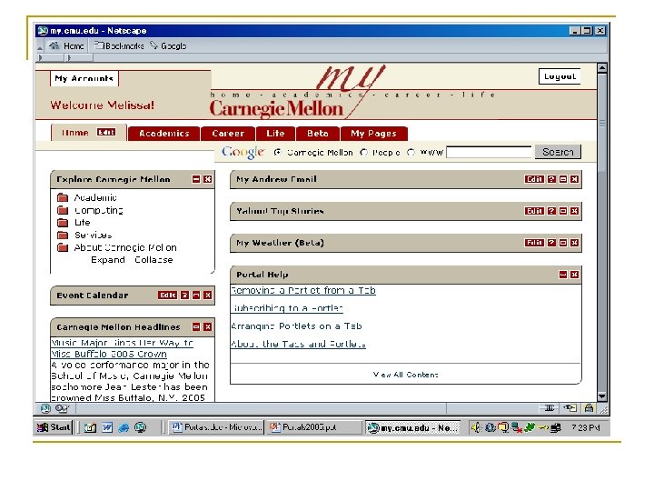Minimize the Carnegie Mellon Headlines portlet
Viewport: 654px width, 491px height.
[x=196, y=327]
